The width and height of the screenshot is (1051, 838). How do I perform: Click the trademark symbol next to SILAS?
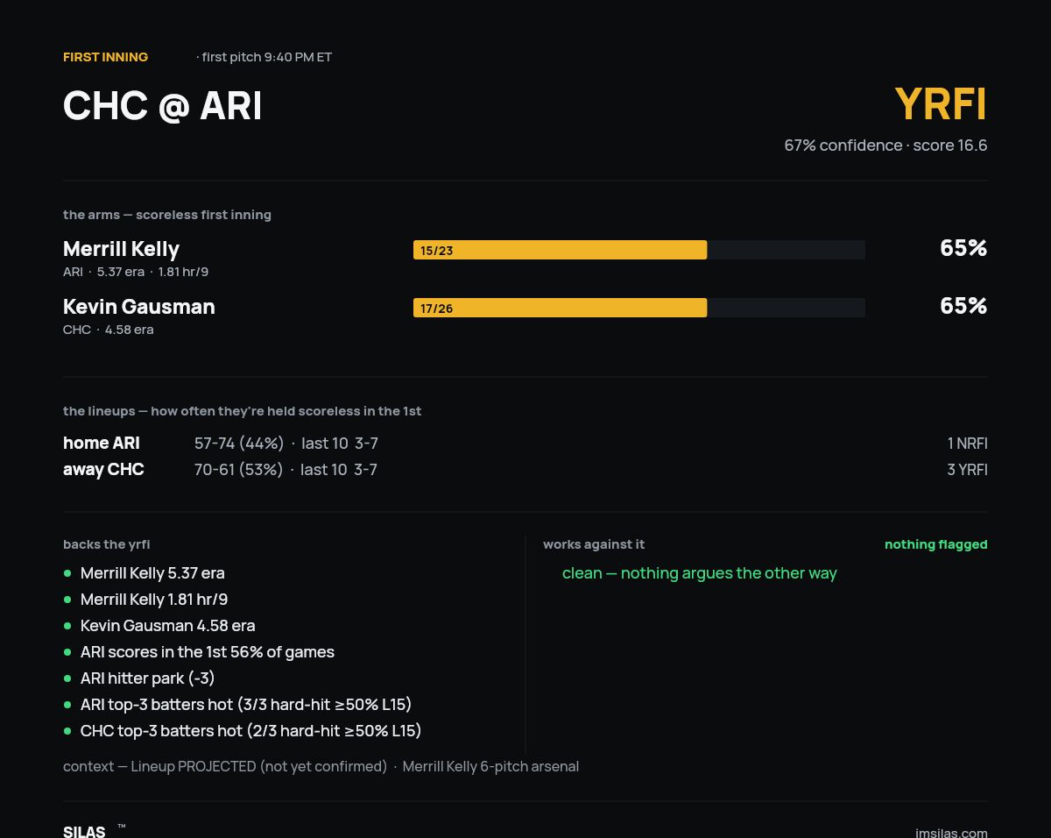click(x=122, y=826)
